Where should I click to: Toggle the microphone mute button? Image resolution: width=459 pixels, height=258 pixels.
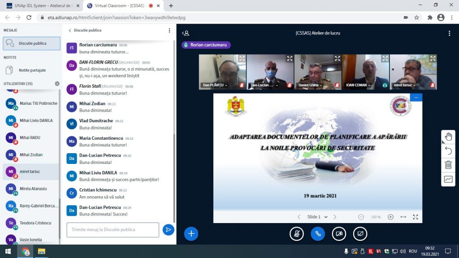296,233
